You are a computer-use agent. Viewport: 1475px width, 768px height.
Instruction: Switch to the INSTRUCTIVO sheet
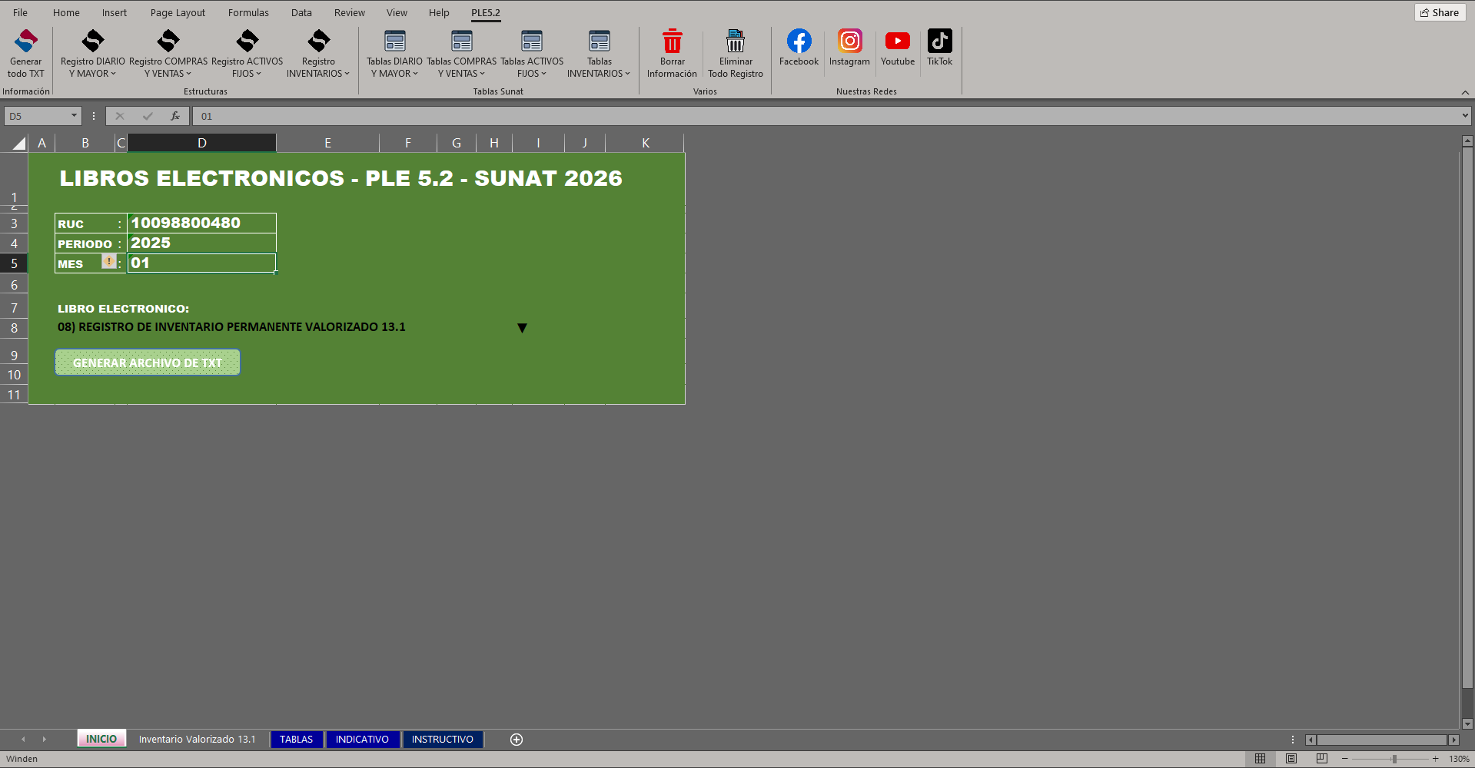click(442, 739)
